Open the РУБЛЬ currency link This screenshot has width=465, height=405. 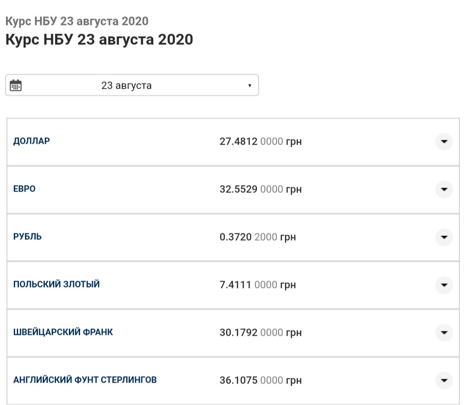[27, 237]
